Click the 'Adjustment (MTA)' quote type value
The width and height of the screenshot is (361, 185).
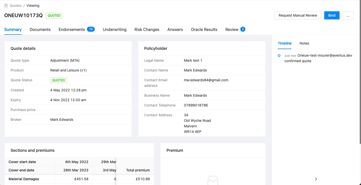pos(65,60)
